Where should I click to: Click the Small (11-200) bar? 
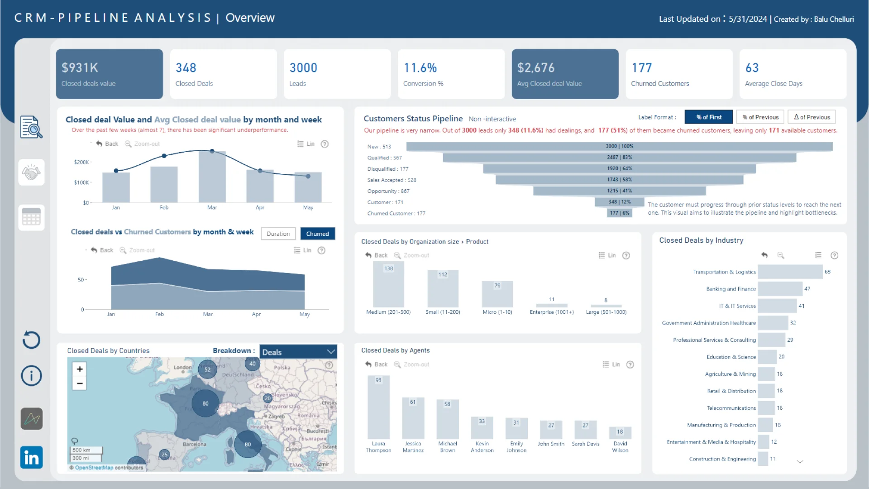443,289
